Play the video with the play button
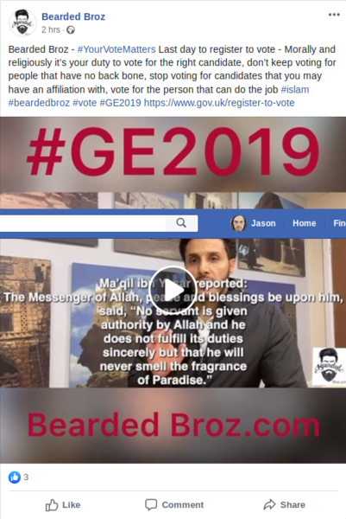This screenshot has height=519, width=346. [173, 291]
